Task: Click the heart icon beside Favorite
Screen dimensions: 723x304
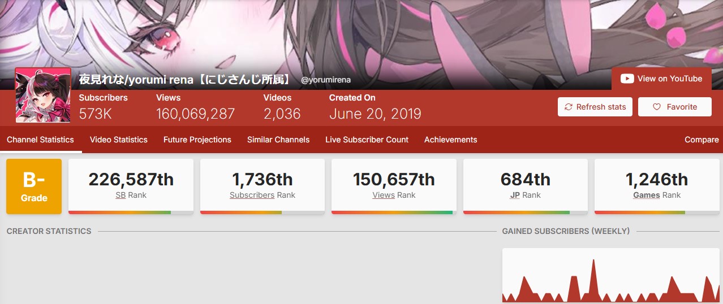Action: click(657, 107)
